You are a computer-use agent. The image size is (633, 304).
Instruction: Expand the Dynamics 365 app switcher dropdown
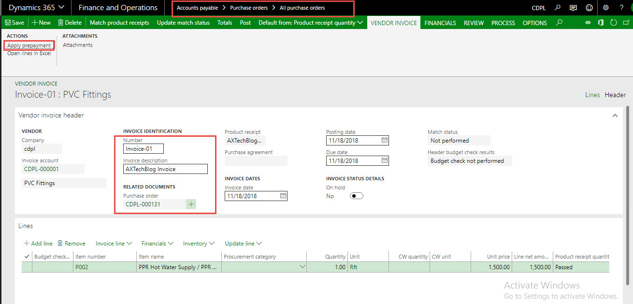pos(37,8)
